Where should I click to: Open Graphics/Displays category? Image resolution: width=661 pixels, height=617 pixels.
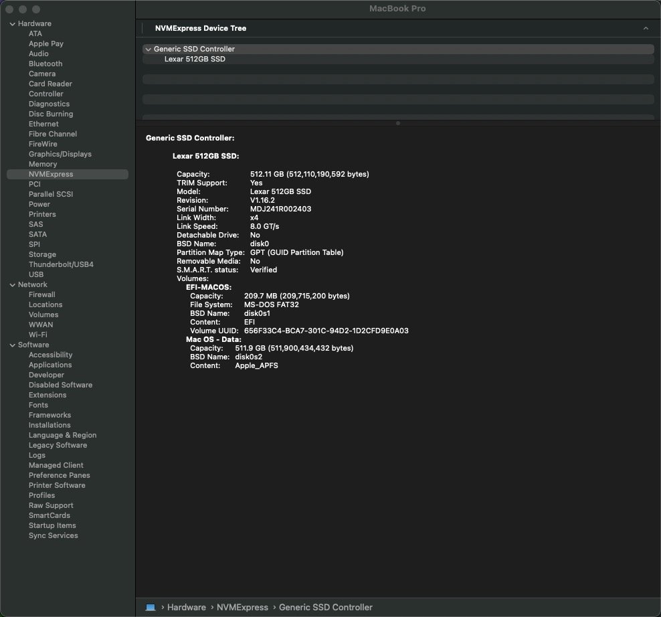pos(60,154)
